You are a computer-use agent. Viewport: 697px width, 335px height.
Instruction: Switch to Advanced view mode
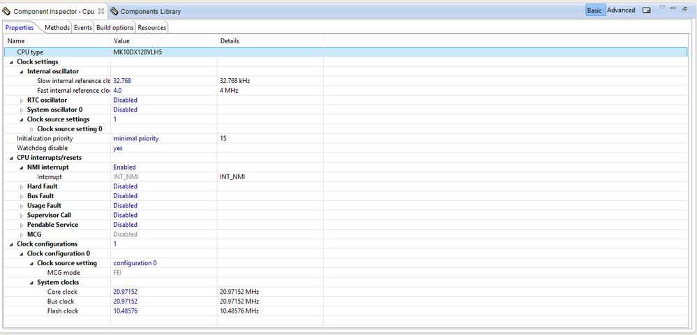coord(621,10)
